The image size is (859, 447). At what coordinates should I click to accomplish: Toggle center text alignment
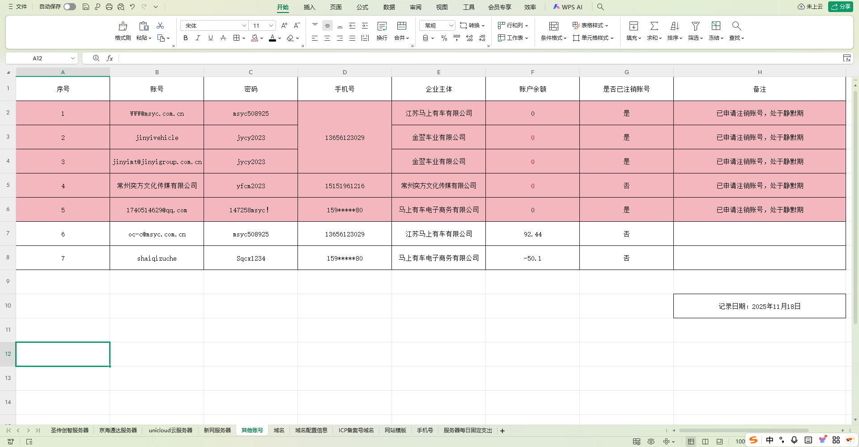(x=327, y=38)
